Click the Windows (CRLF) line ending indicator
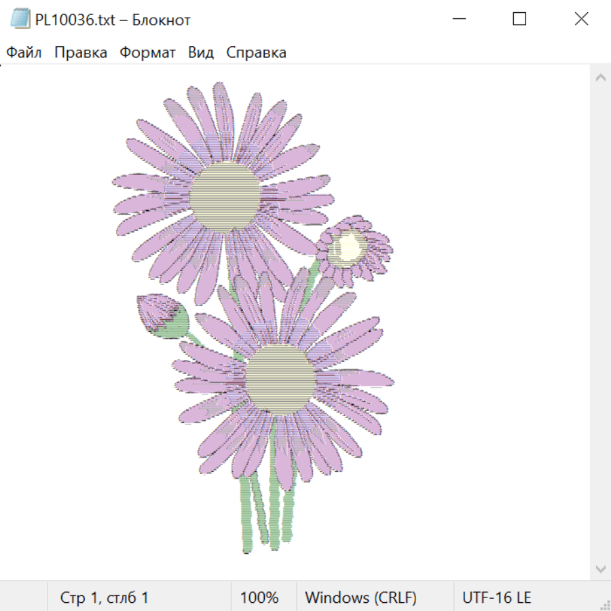Screen dimensions: 611x611 pos(360,597)
